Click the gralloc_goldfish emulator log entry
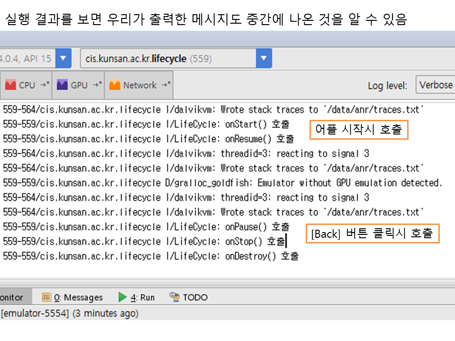This screenshot has height=341, width=455. (x=223, y=183)
